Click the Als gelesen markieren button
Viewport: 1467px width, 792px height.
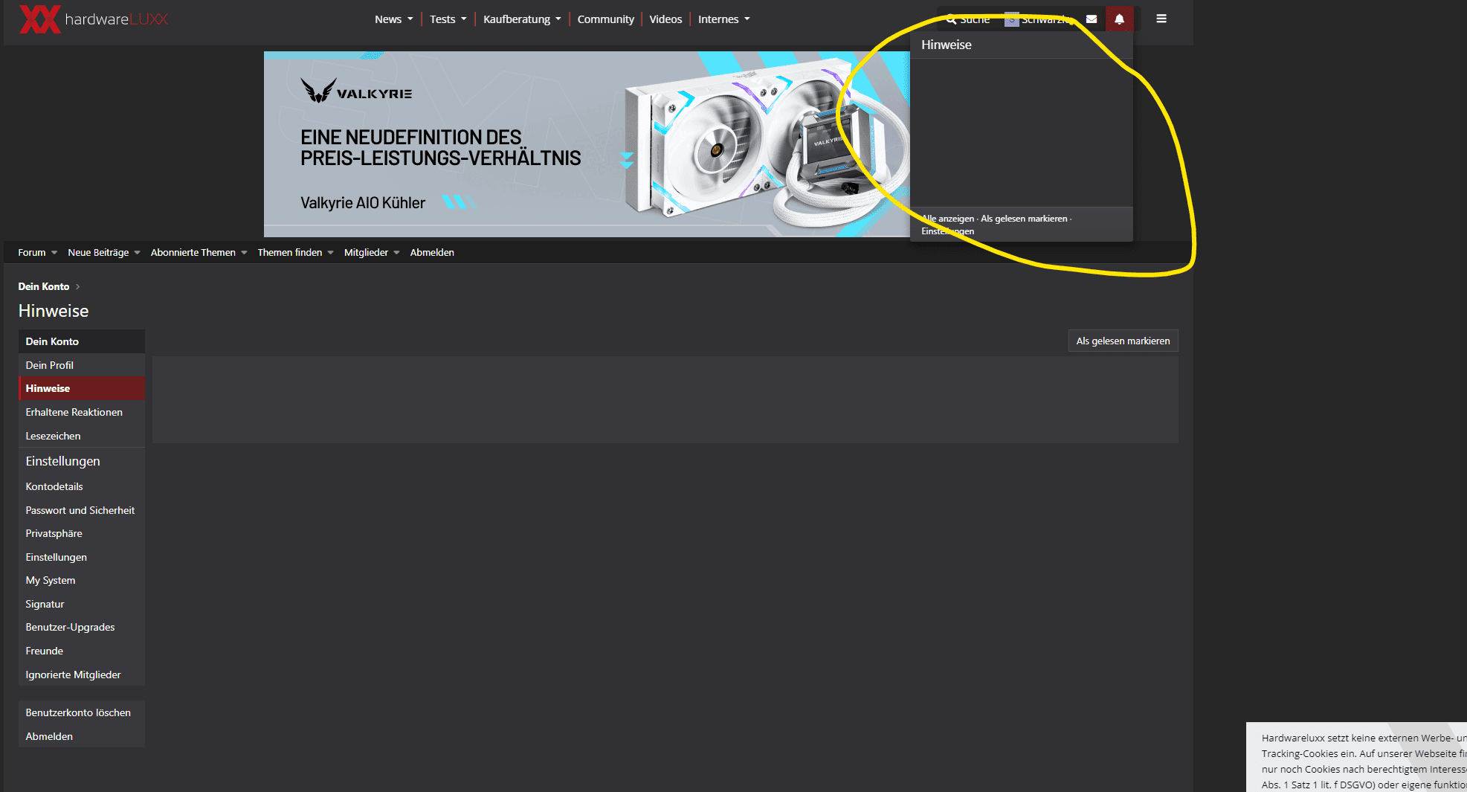pos(1123,341)
